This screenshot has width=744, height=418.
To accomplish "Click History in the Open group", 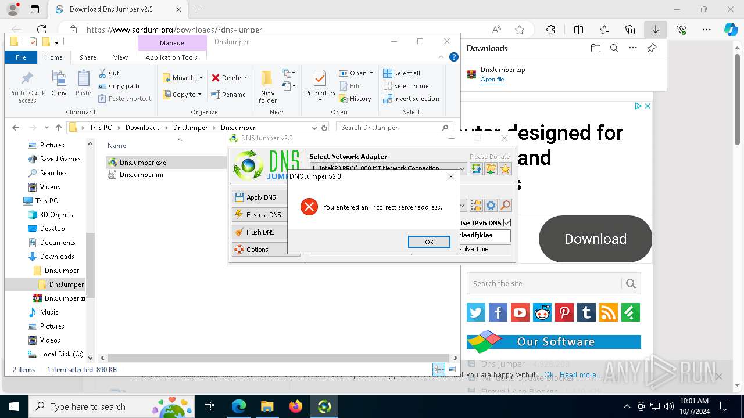I will tap(355, 99).
